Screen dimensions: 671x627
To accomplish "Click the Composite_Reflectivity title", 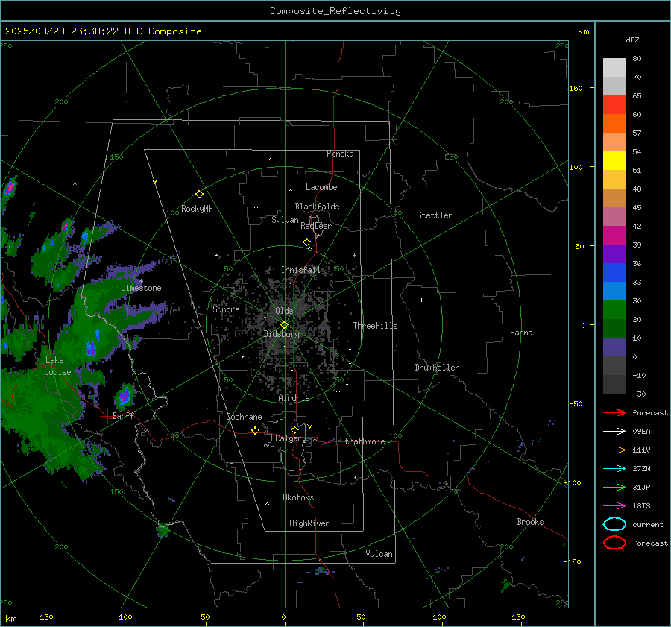I will pos(335,11).
